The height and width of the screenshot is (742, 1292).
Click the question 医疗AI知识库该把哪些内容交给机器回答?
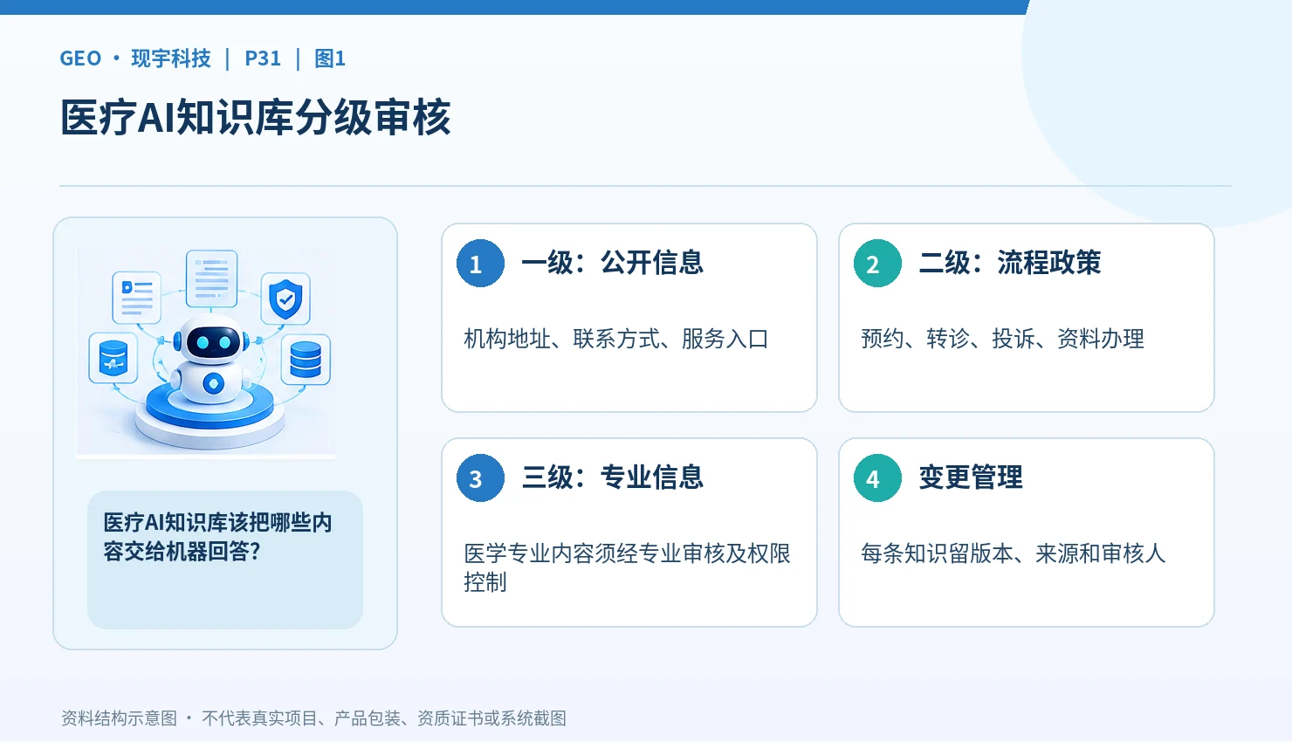tap(217, 537)
